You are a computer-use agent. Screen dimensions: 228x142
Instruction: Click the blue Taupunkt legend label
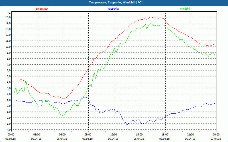pyautogui.click(x=113, y=9)
